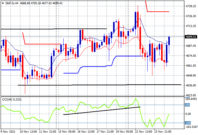The image size is (198, 135).
Task: Click the 4713.35 price axis label
Action: pos(191,26)
